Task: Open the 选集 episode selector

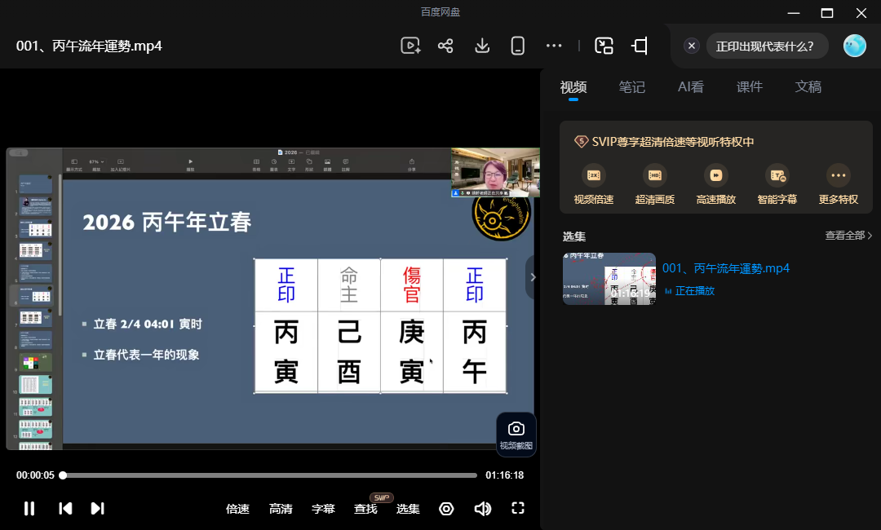Action: [408, 509]
